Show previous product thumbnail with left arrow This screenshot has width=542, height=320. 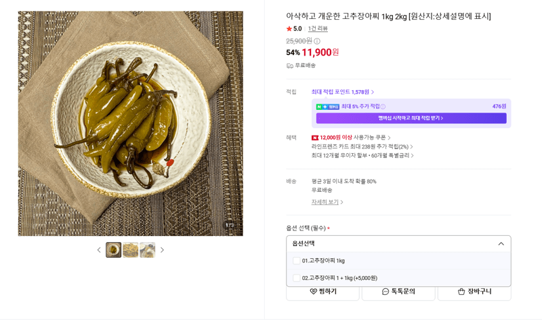pos(99,249)
